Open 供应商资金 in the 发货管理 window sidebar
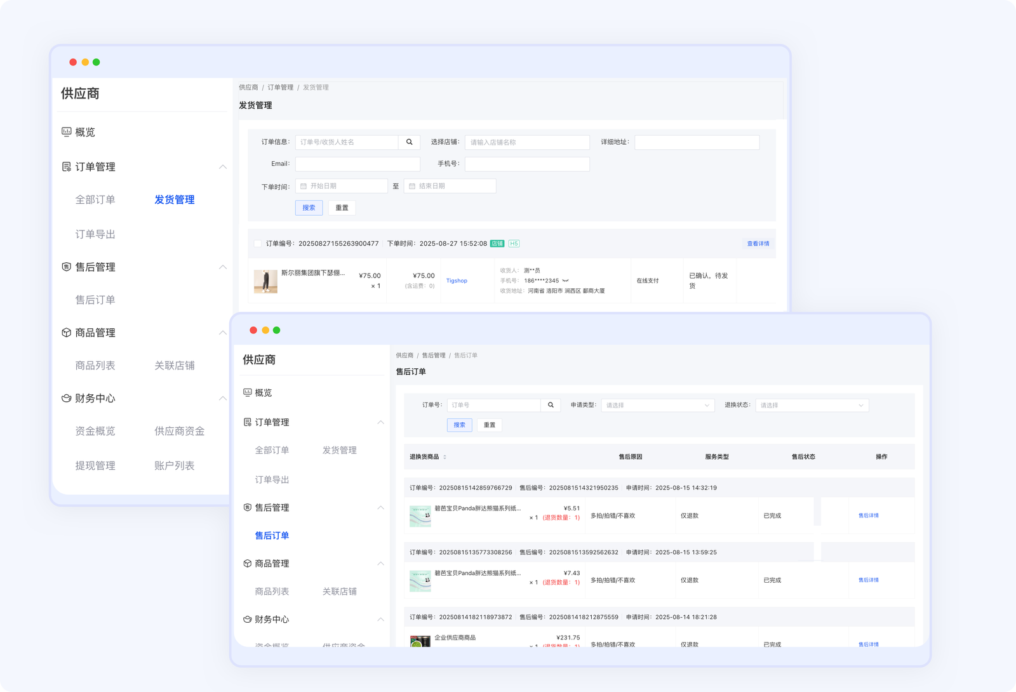This screenshot has width=1016, height=692. (x=180, y=431)
